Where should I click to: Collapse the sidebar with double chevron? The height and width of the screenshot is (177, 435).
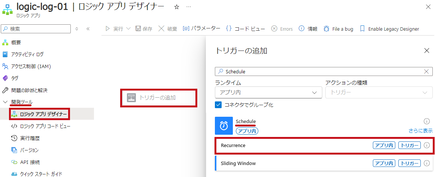pos(88,28)
